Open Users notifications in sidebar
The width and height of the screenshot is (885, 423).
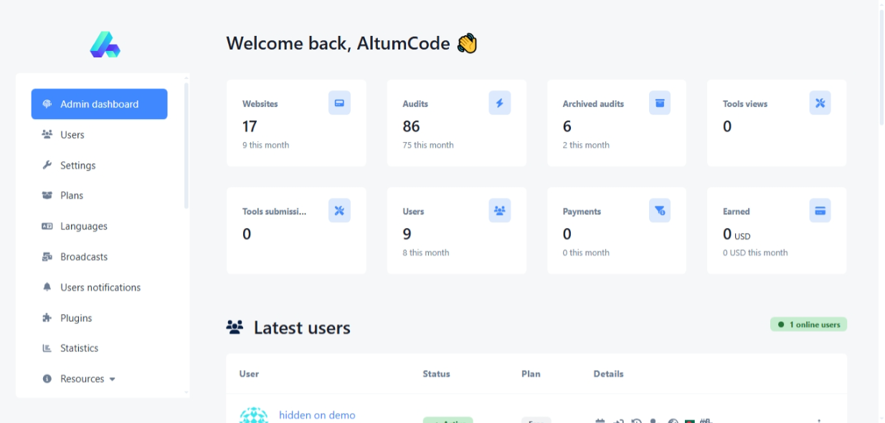100,287
